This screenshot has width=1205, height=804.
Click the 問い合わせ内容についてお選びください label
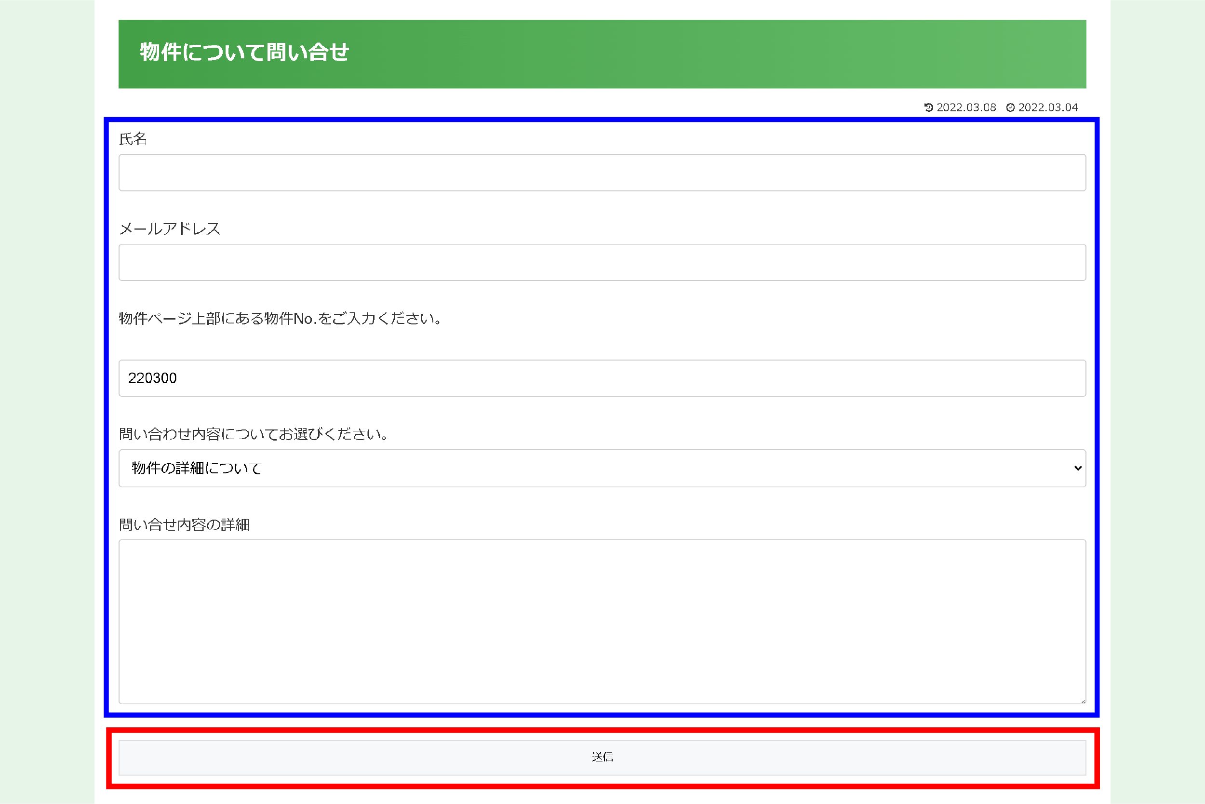(254, 434)
